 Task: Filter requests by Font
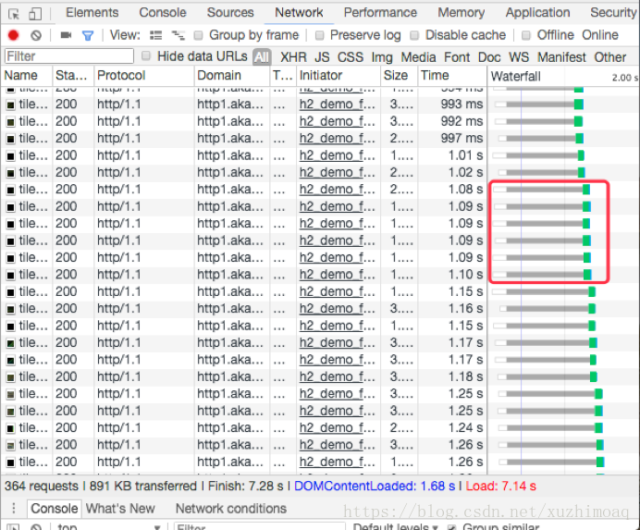click(x=457, y=57)
